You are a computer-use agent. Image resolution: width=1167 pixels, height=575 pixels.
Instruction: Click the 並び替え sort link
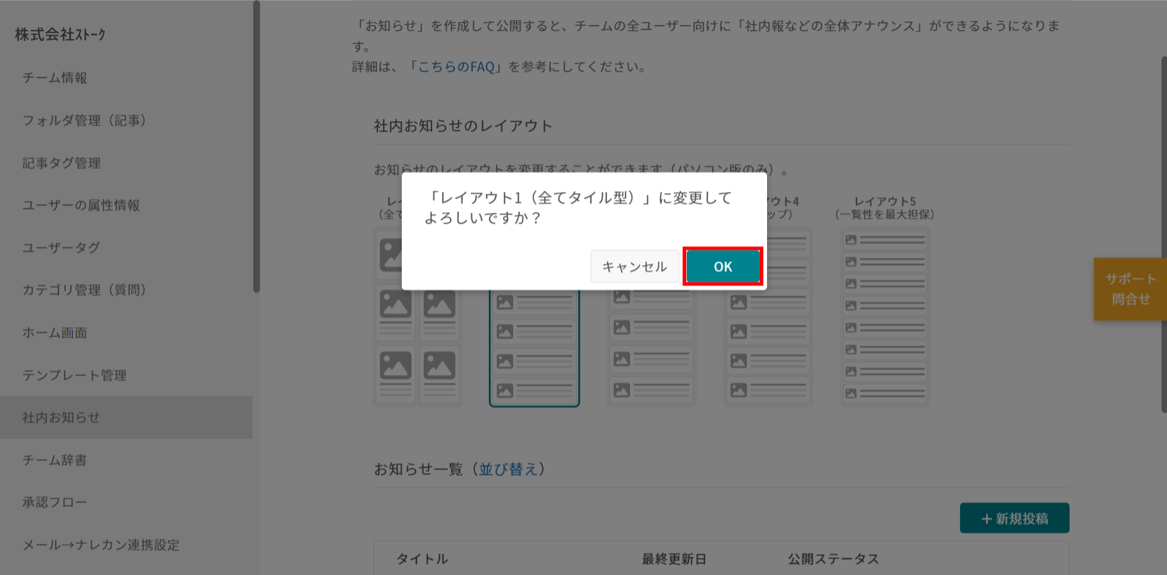click(508, 469)
